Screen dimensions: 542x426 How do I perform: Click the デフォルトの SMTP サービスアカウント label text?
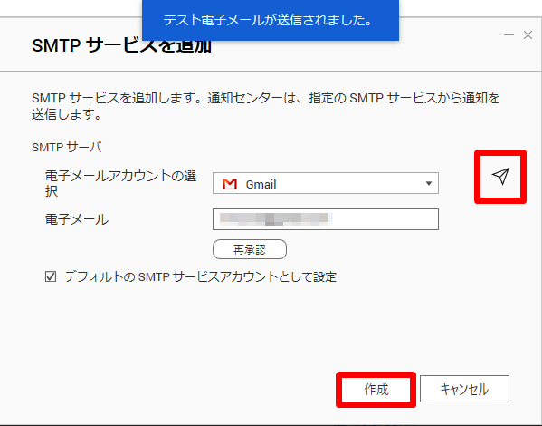click(x=201, y=276)
